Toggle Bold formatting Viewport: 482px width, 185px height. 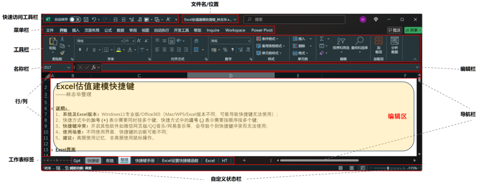[x=80, y=49]
